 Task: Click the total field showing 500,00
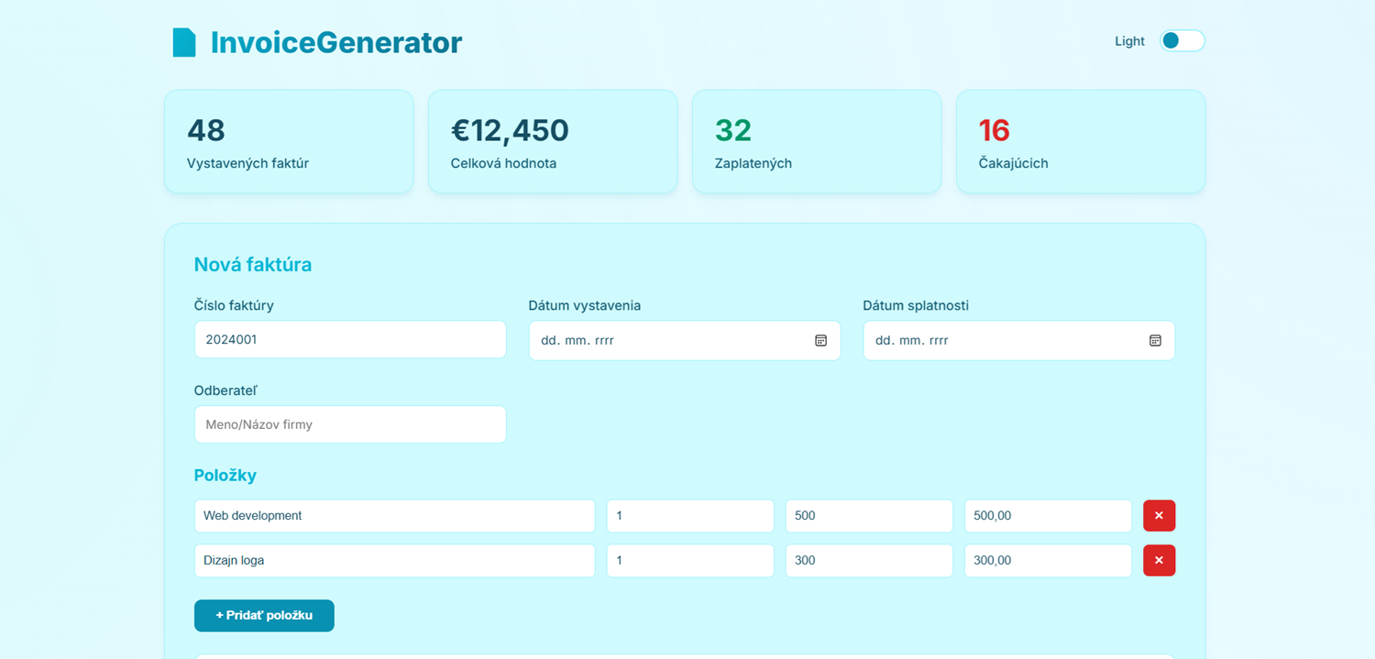point(1048,516)
